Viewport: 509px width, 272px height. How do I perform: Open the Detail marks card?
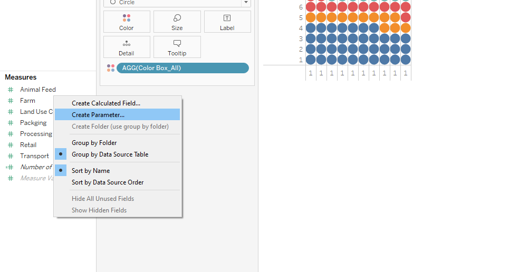(127, 47)
